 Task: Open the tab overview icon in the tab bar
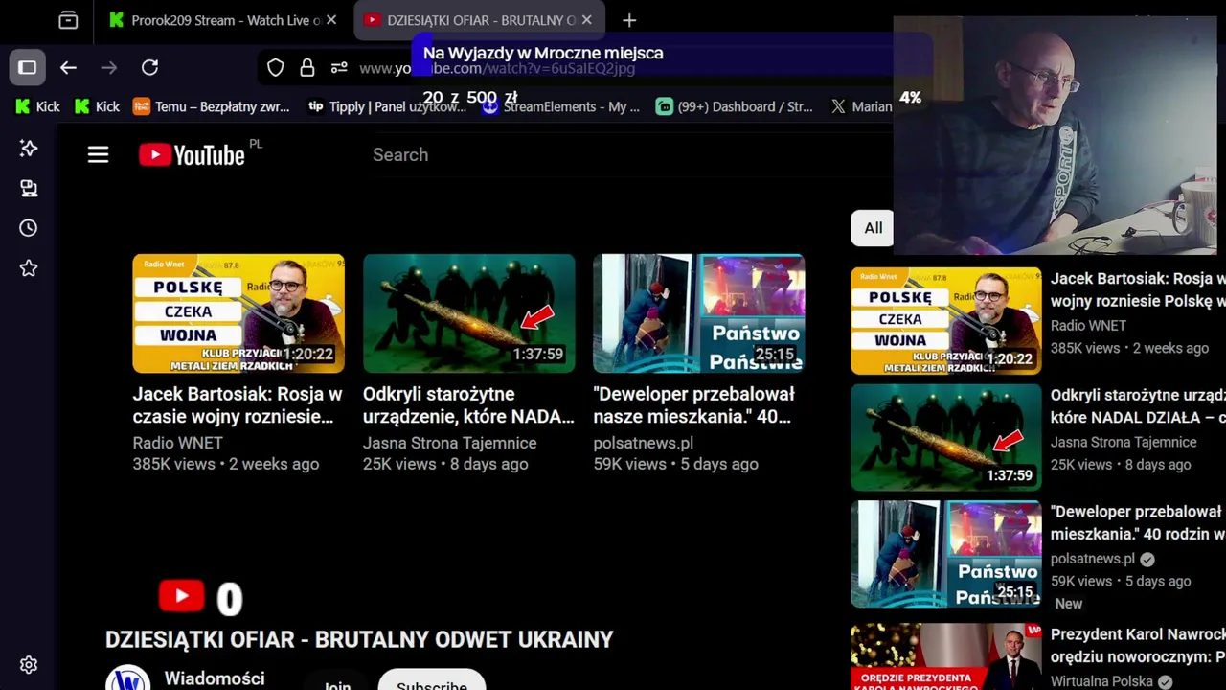tap(68, 20)
